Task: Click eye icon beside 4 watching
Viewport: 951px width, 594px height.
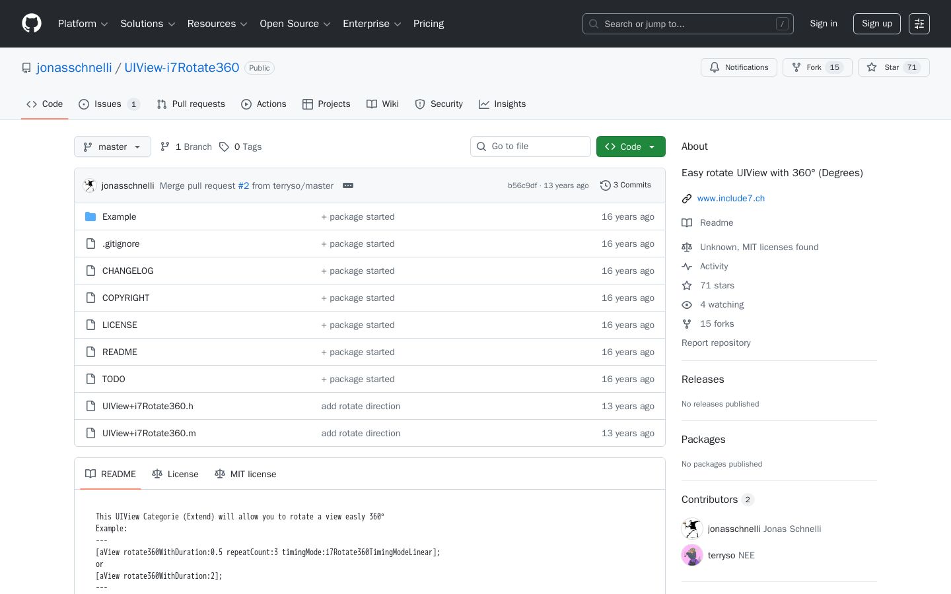Action: tap(687, 304)
